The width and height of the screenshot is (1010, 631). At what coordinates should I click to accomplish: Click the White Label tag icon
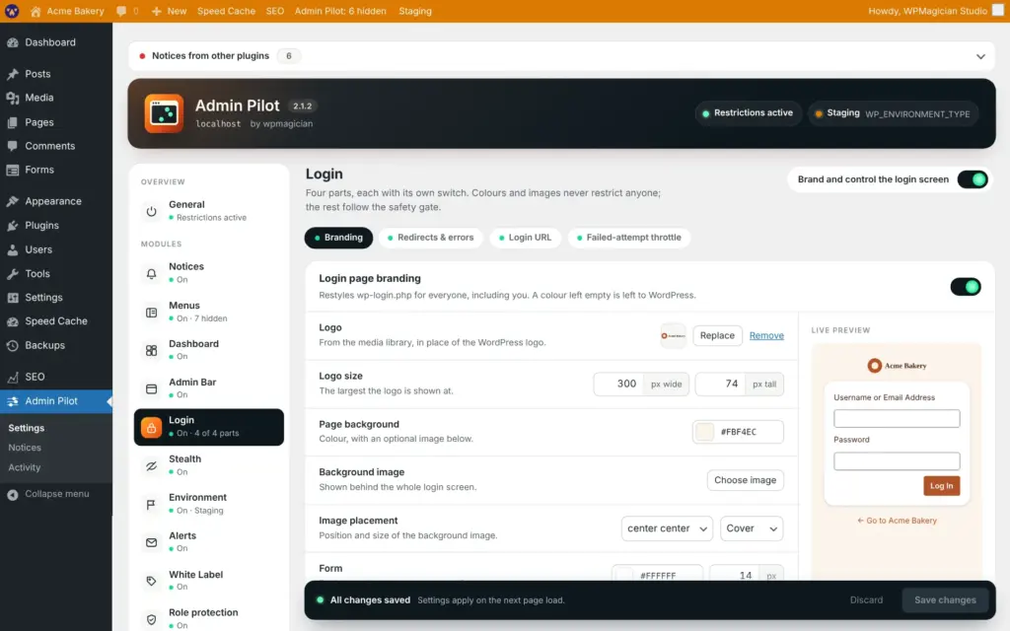[x=151, y=581]
